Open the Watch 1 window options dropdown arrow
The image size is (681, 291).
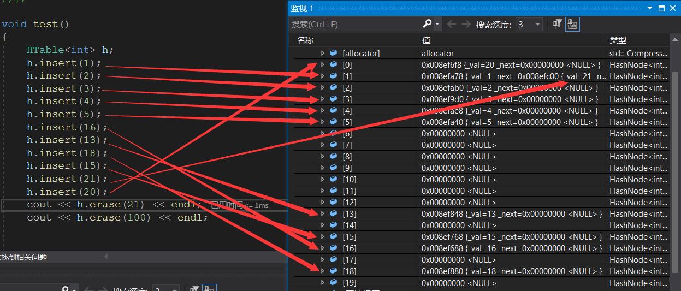tap(649, 8)
